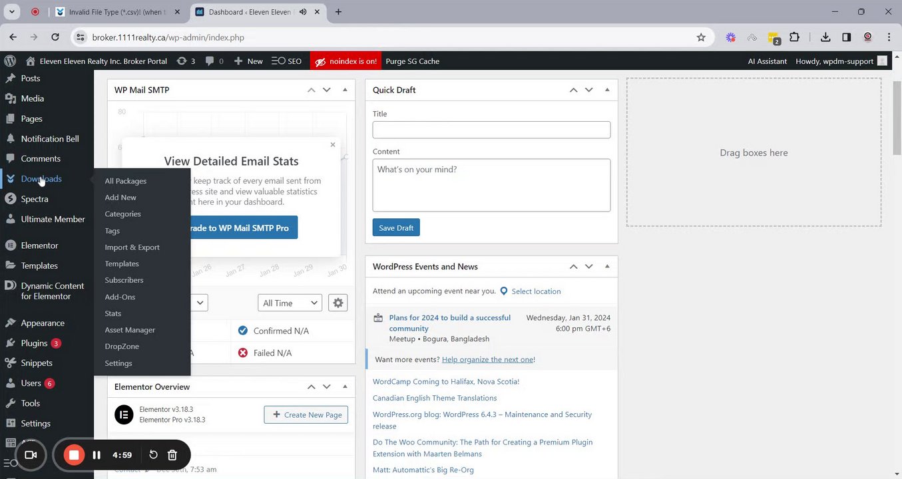Viewport: 902px width, 479px height.
Task: Reload the browser page
Action: (55, 37)
